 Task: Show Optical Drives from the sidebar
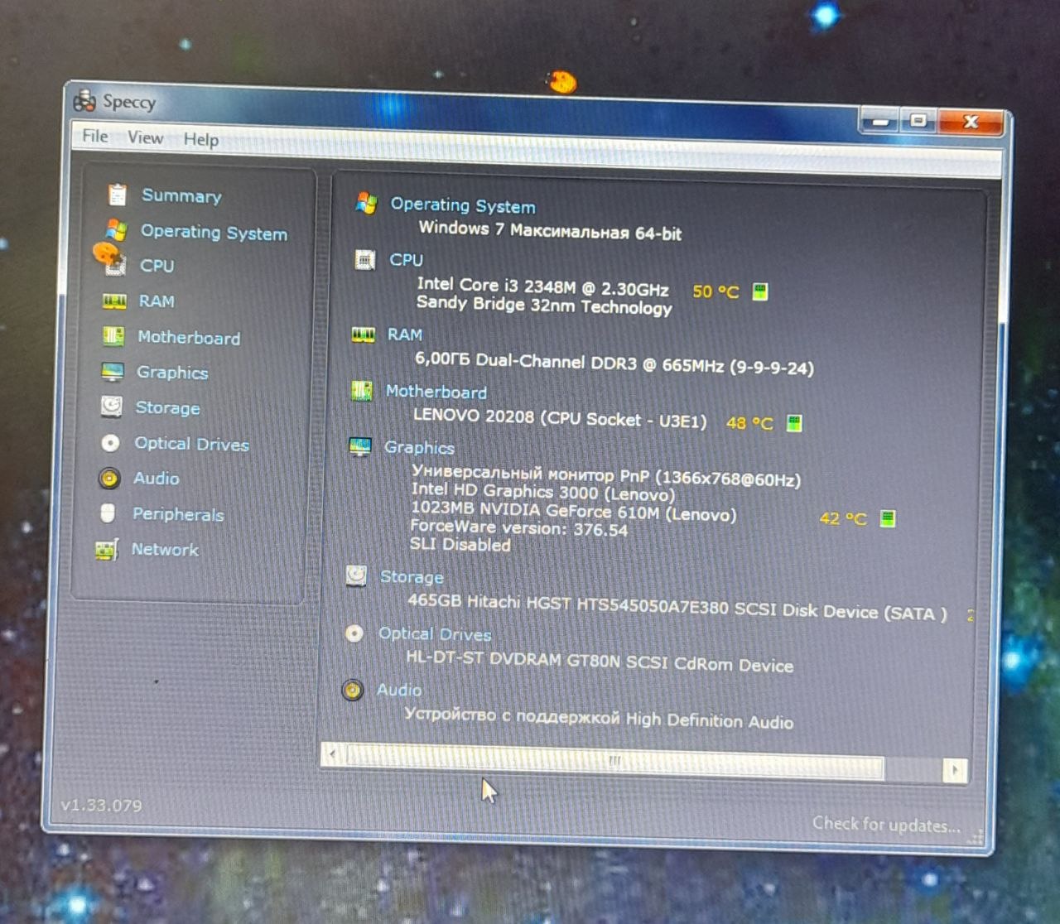192,444
